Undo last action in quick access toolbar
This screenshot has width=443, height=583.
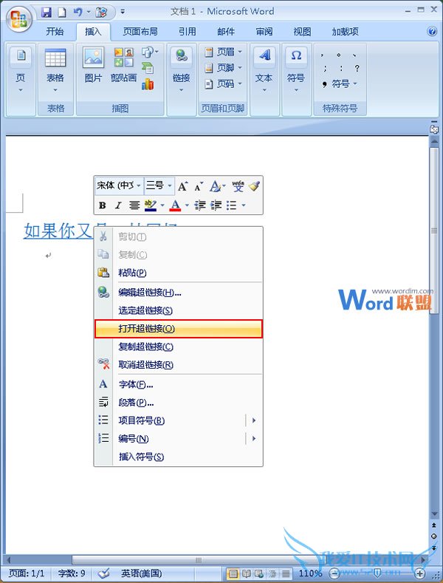78,13
